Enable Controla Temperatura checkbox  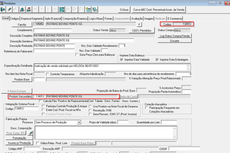point(47,74)
